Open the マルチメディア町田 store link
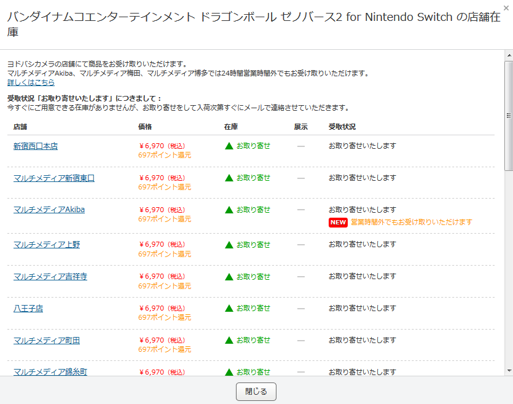 pyautogui.click(x=47, y=341)
